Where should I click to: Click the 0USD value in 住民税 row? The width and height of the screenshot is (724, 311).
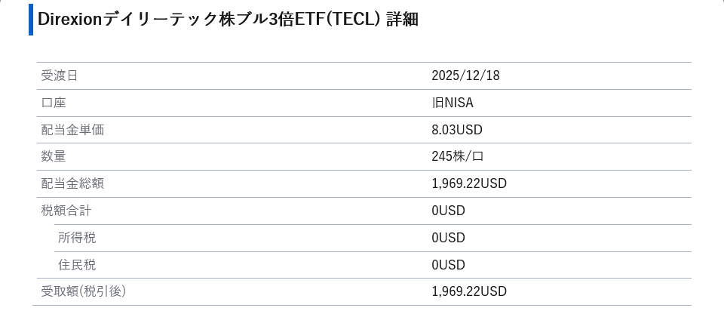tap(449, 265)
